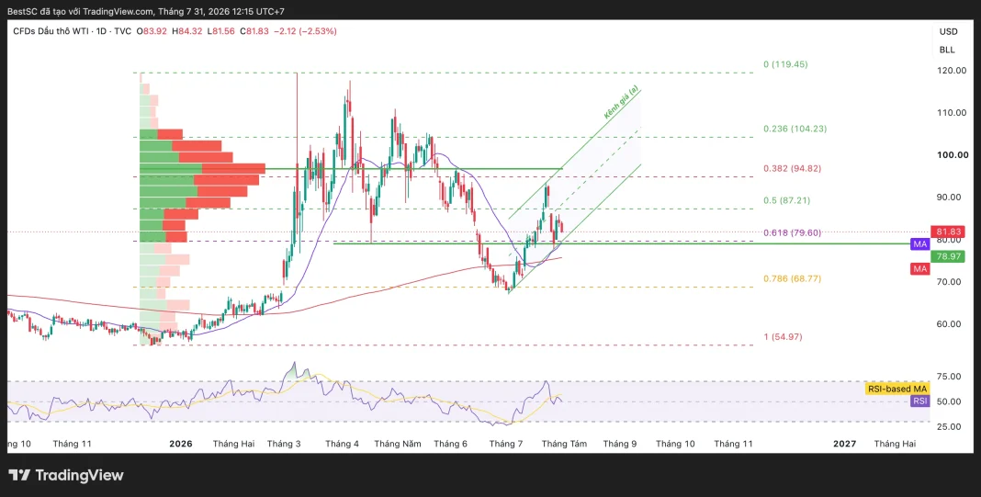Click the yellow RSI-based MA label
The width and height of the screenshot is (981, 497).
pyautogui.click(x=896, y=389)
